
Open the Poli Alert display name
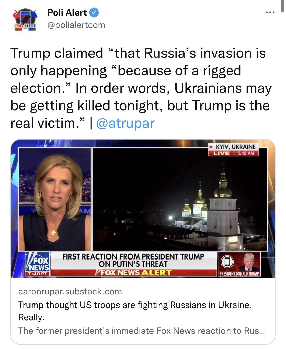(67, 12)
